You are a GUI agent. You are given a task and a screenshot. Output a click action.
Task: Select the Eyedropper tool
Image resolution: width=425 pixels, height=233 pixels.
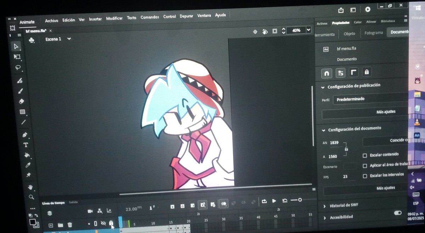pos(28,165)
